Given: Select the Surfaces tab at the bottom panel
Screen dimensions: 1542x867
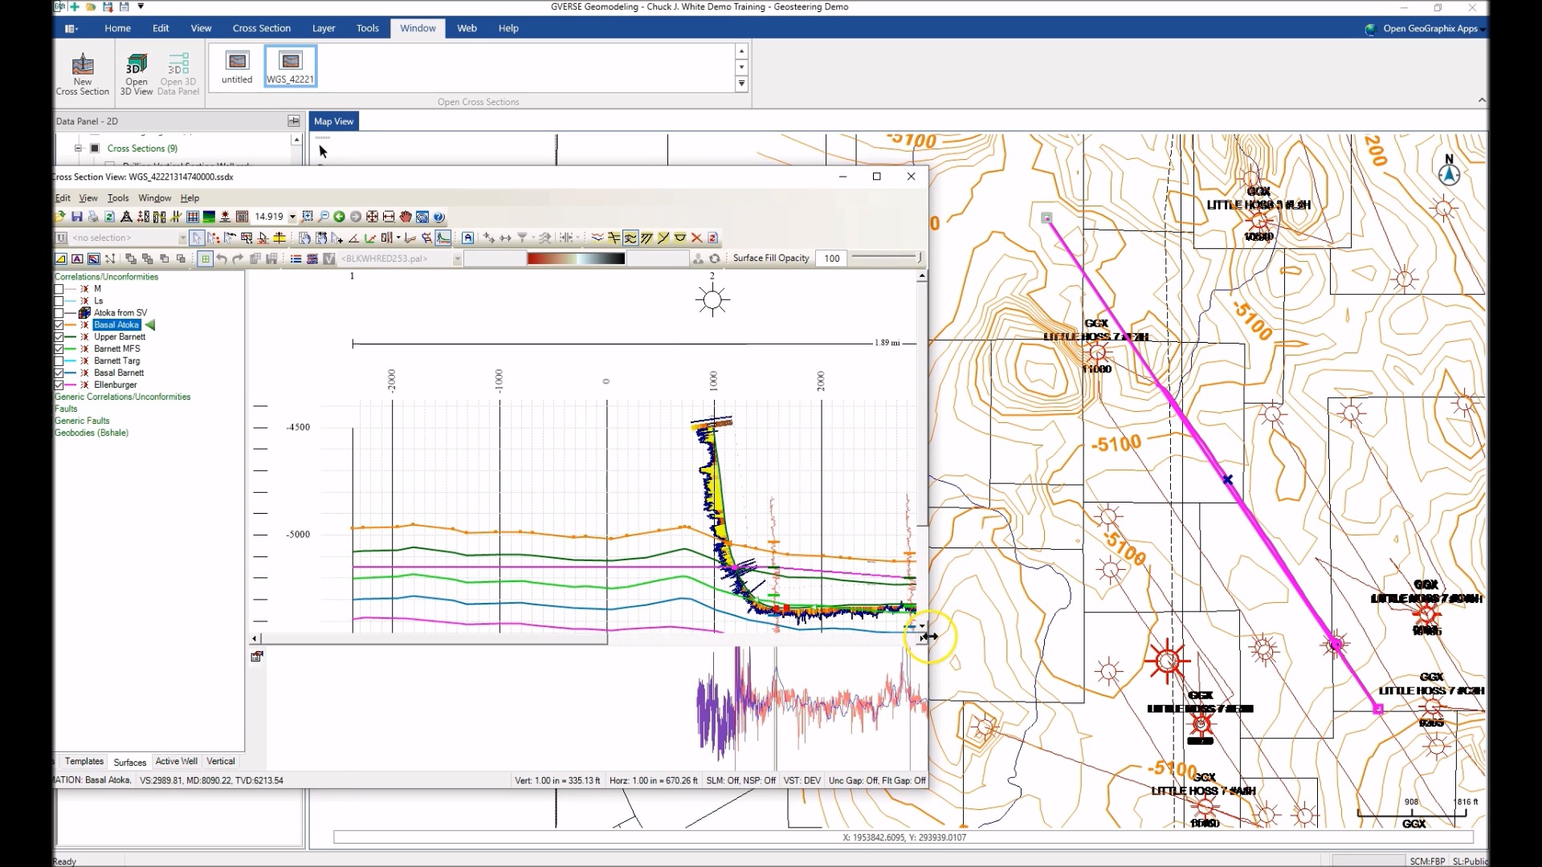Looking at the screenshot, I should (129, 761).
